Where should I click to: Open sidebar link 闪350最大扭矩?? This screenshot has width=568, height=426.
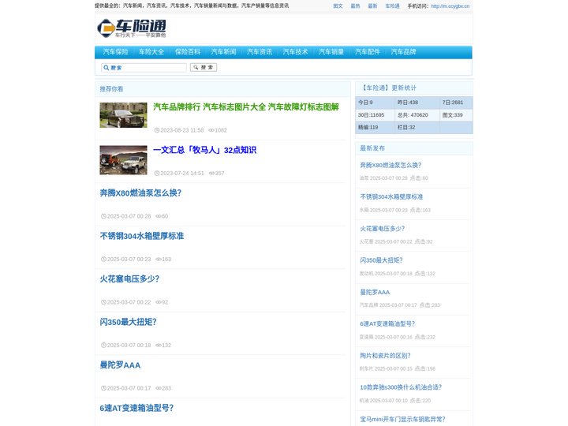click(381, 260)
